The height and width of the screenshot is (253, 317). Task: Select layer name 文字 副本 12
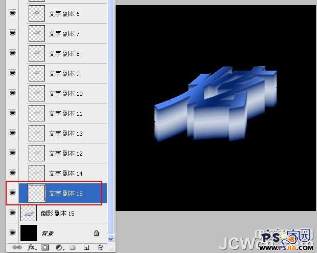click(66, 153)
